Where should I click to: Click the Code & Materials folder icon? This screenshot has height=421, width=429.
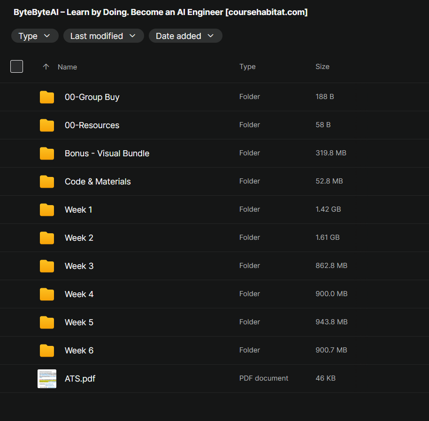pyautogui.click(x=47, y=182)
